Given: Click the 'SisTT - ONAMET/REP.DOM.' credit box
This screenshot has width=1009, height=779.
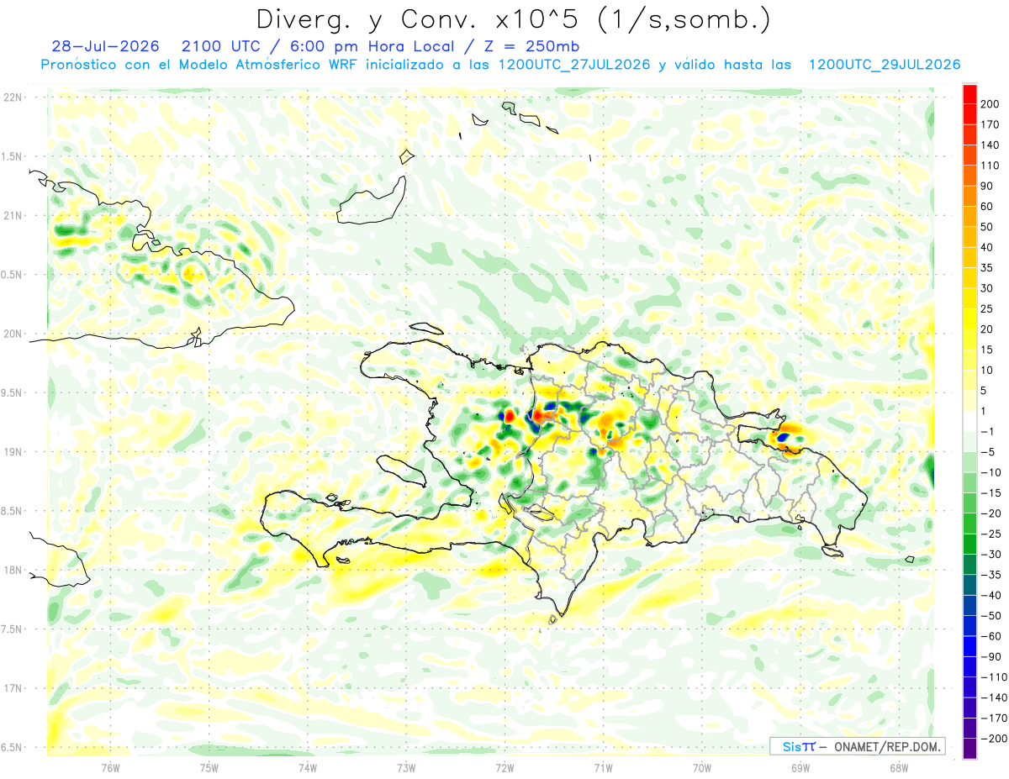Looking at the screenshot, I should tap(856, 746).
